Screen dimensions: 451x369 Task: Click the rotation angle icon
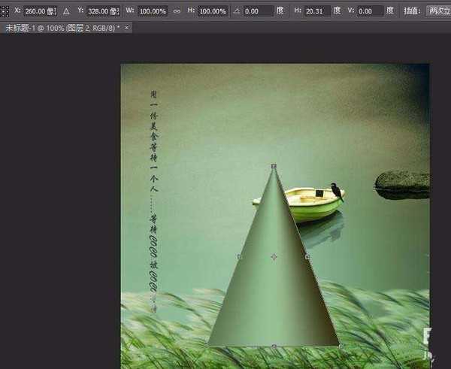[x=238, y=11]
